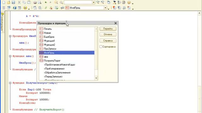Collapse the Функция ПолучитьПорог code block
The width and height of the screenshot is (202, 113).
click(10, 83)
